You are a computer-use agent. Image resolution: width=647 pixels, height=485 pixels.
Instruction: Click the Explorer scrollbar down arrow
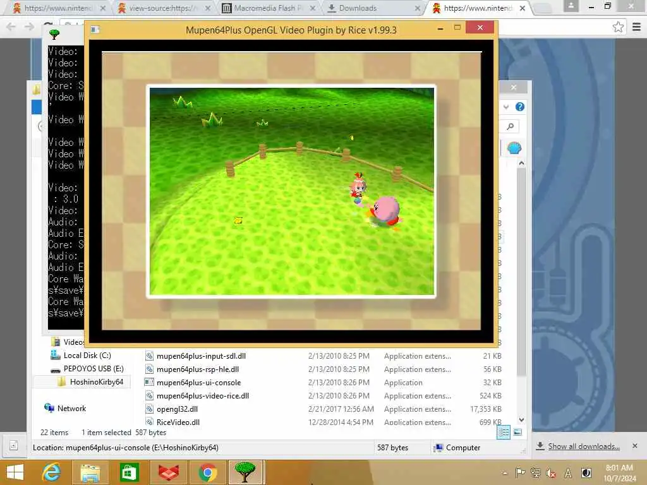(x=521, y=420)
